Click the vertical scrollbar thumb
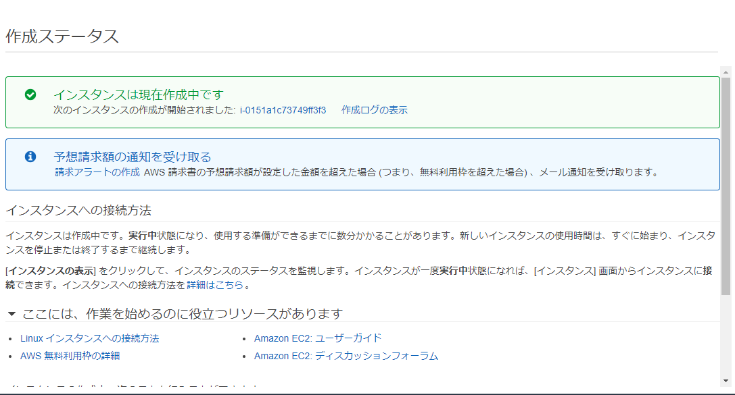The width and height of the screenshot is (735, 395). (726, 186)
